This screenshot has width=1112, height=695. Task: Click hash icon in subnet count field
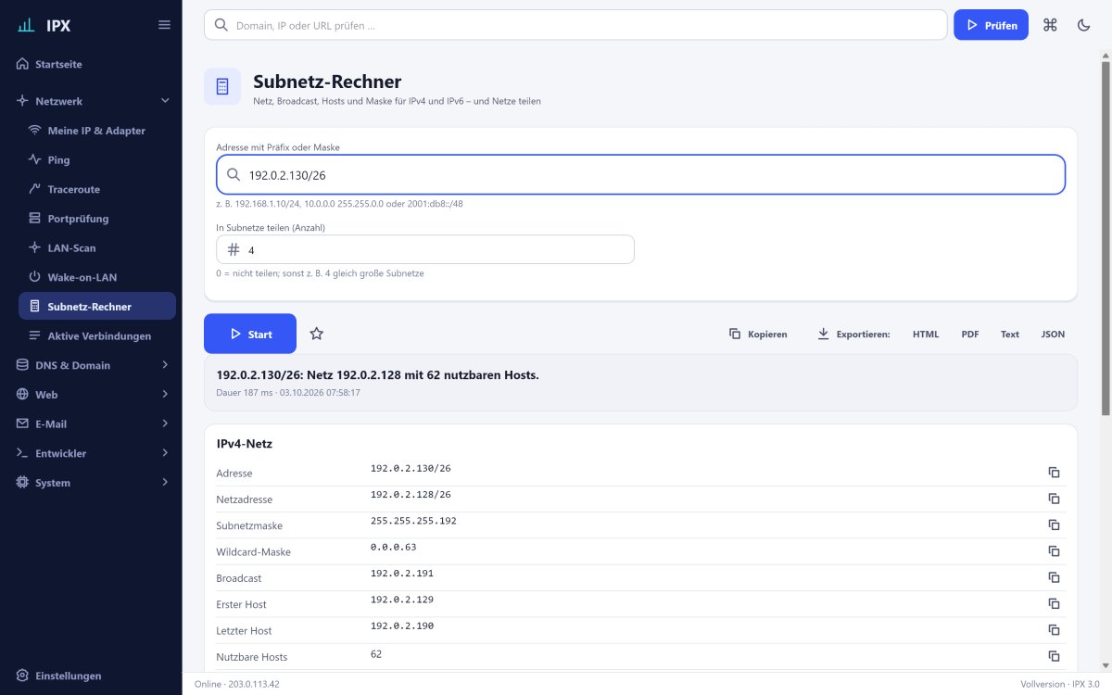pyautogui.click(x=234, y=249)
